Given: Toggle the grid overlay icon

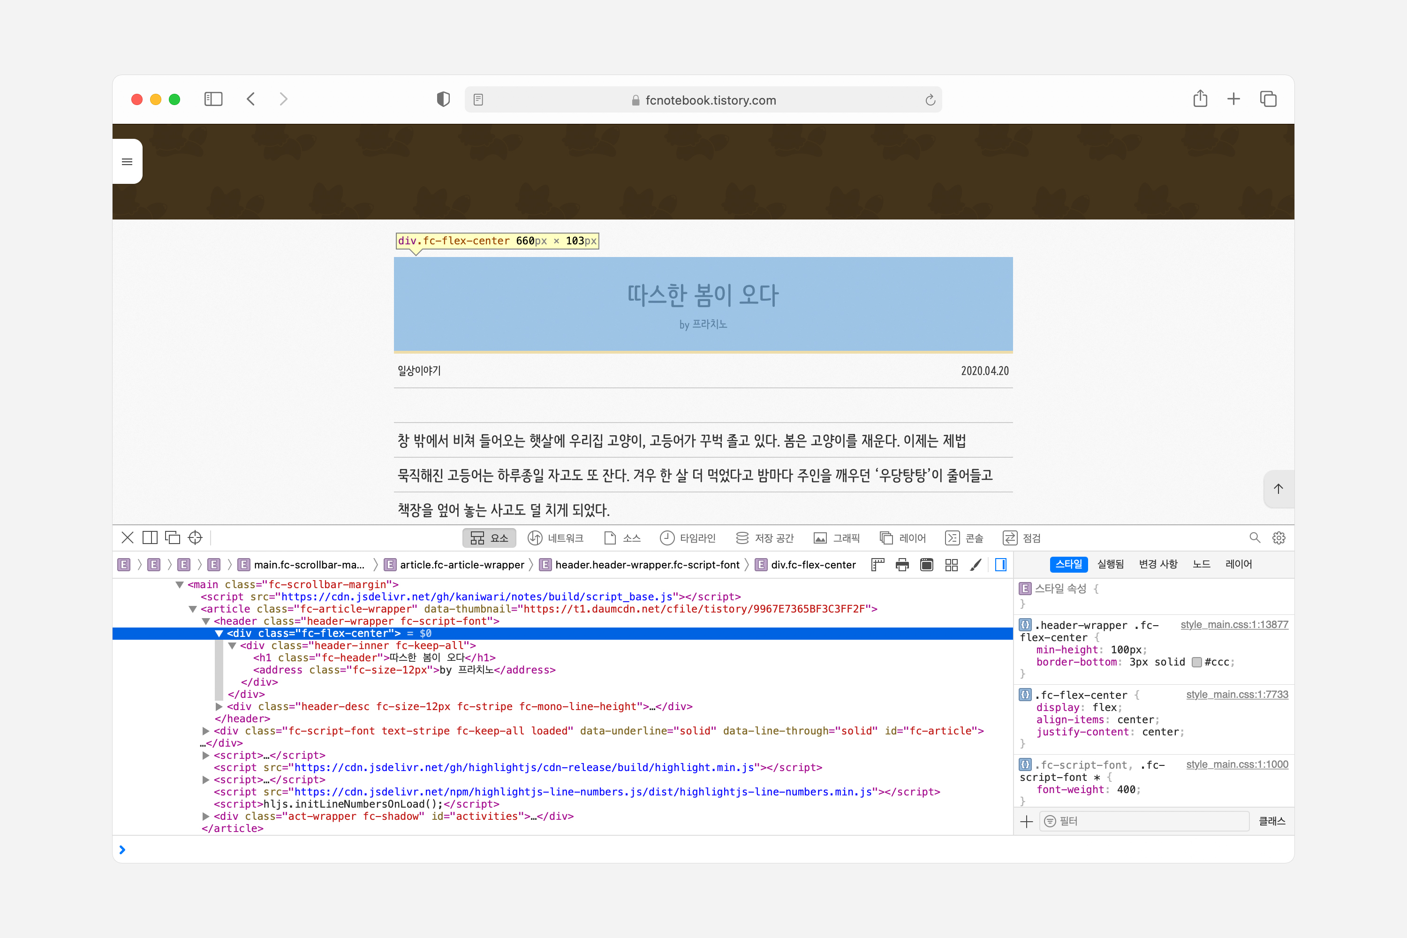Looking at the screenshot, I should click(951, 564).
